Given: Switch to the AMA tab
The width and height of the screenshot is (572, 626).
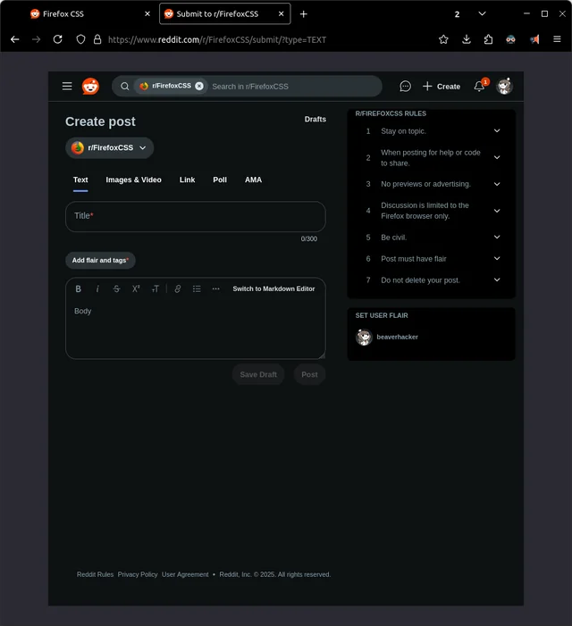Looking at the screenshot, I should point(253,180).
